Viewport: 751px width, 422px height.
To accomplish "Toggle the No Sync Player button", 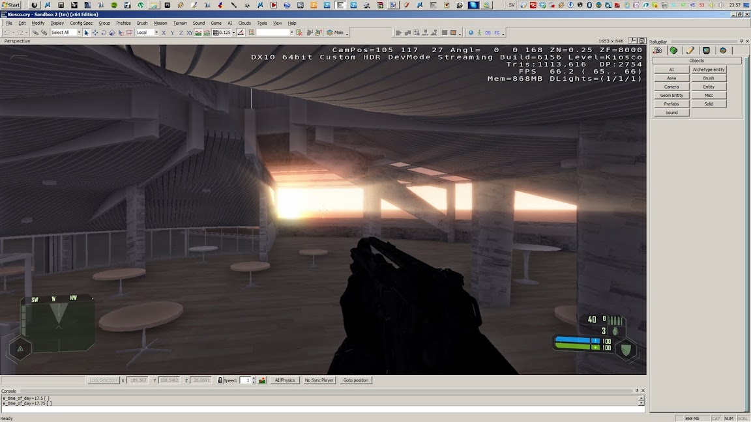I will pyautogui.click(x=319, y=380).
